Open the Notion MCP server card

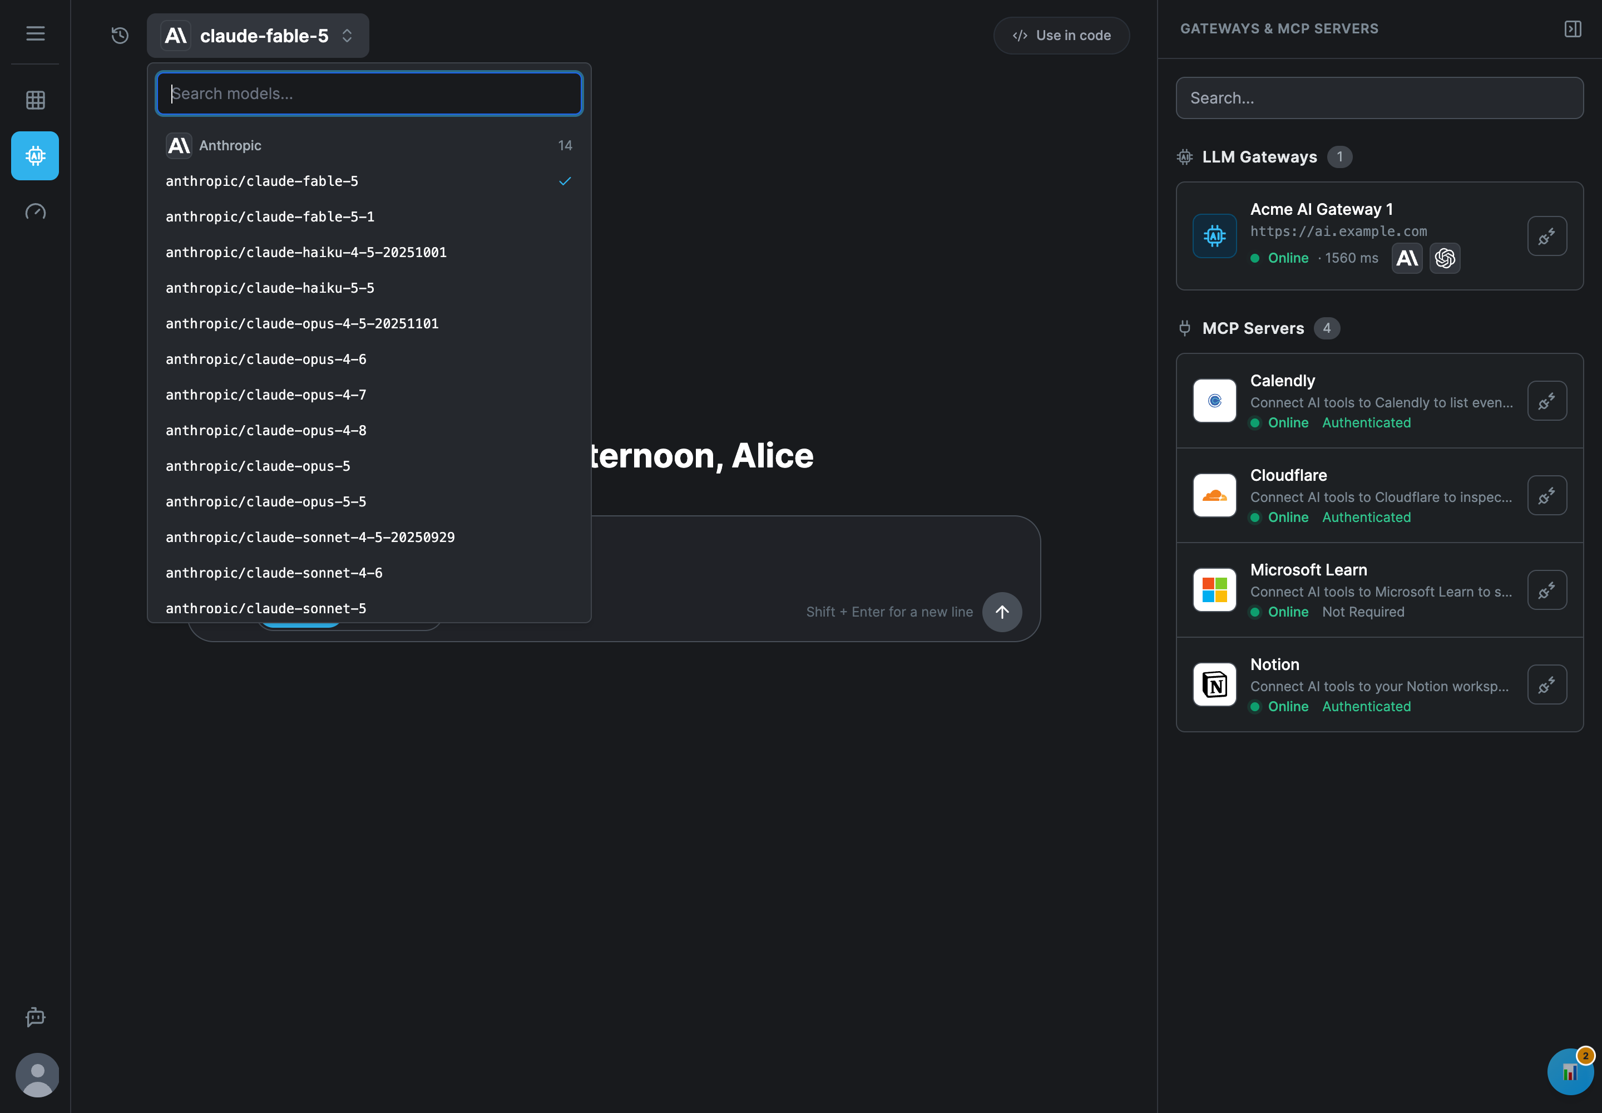(x=1379, y=685)
